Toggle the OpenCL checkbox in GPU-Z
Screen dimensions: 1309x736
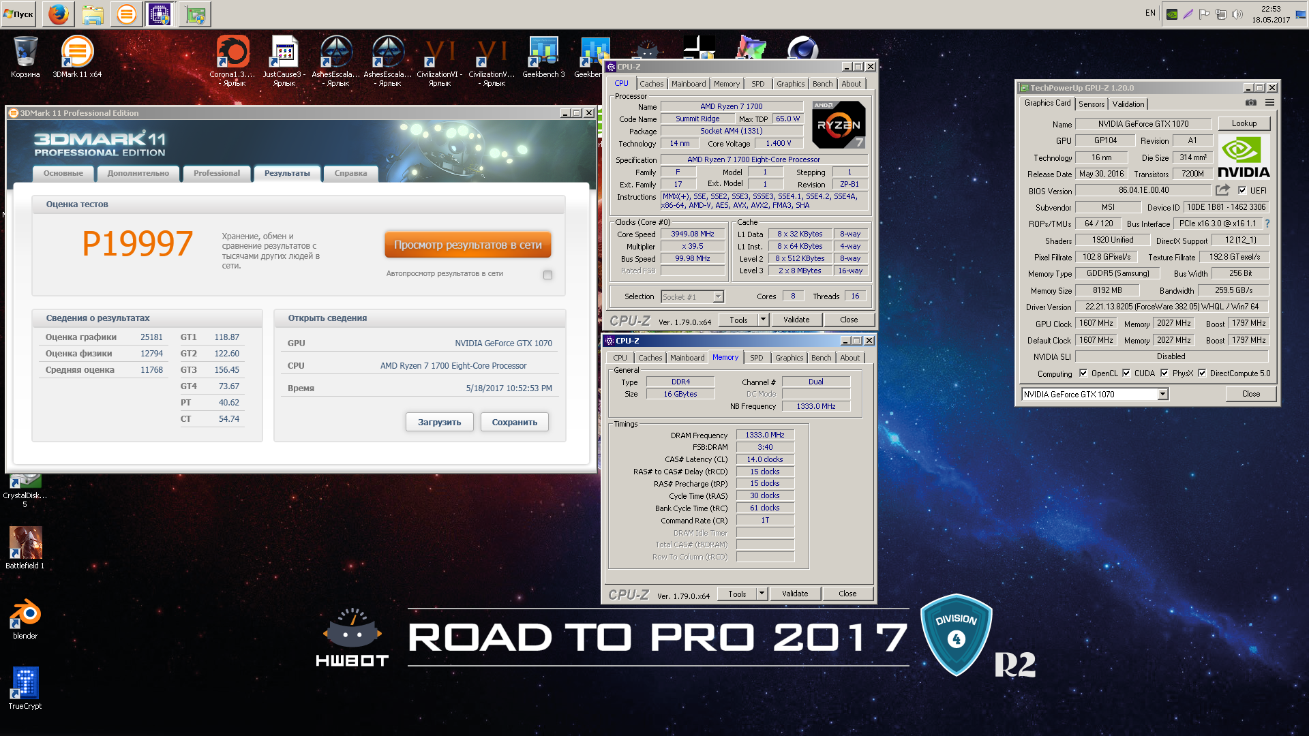1083,373
